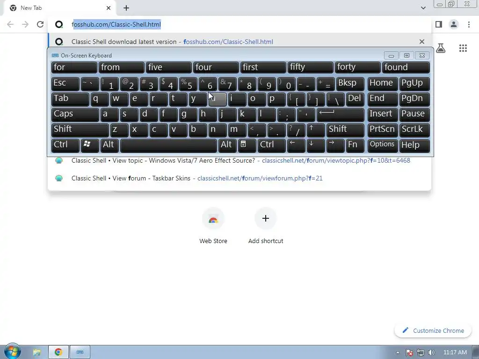Open Chrome's side panel icon
Image resolution: width=479 pixels, height=359 pixels.
pyautogui.click(x=439, y=24)
